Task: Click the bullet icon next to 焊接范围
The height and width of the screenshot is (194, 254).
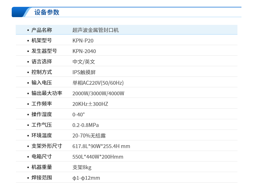Action: [27, 177]
